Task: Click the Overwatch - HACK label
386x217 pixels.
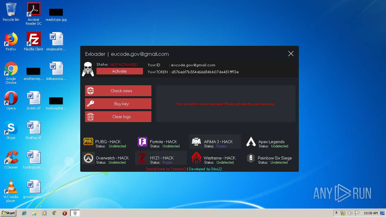Action: click(x=112, y=158)
